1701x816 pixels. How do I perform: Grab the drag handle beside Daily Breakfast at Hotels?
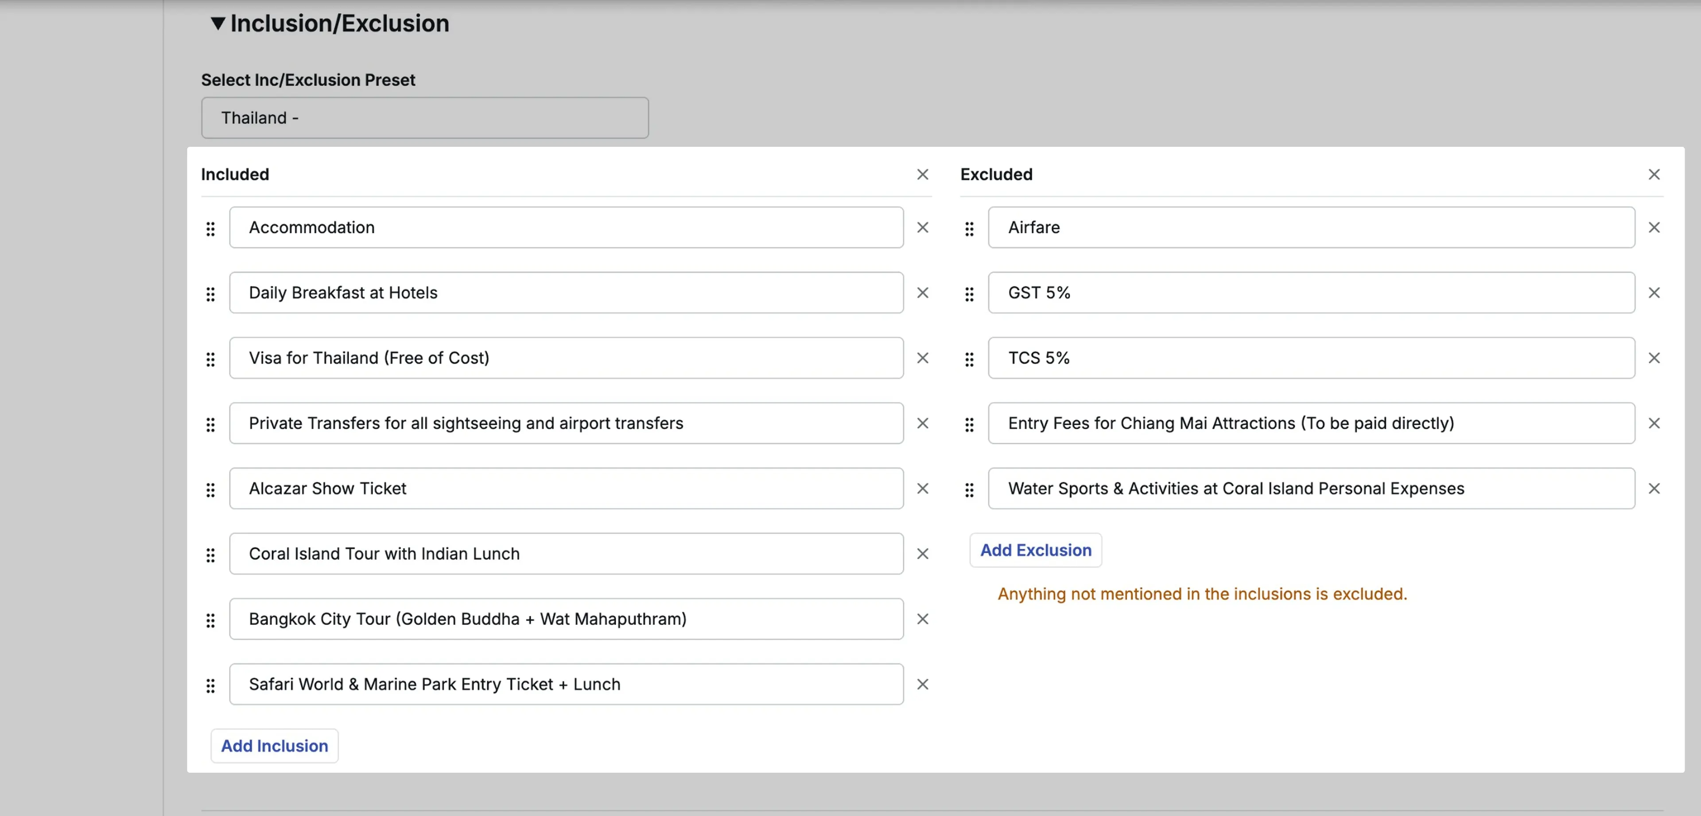tap(210, 293)
